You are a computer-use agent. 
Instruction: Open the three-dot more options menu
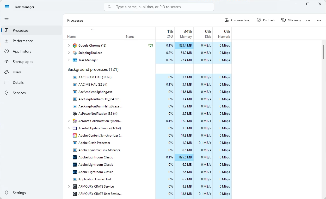319,20
